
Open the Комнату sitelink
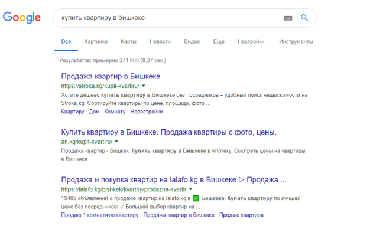click(x=115, y=112)
